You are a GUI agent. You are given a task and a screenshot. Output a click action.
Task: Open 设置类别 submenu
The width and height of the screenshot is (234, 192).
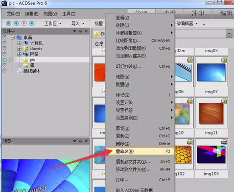(140, 118)
